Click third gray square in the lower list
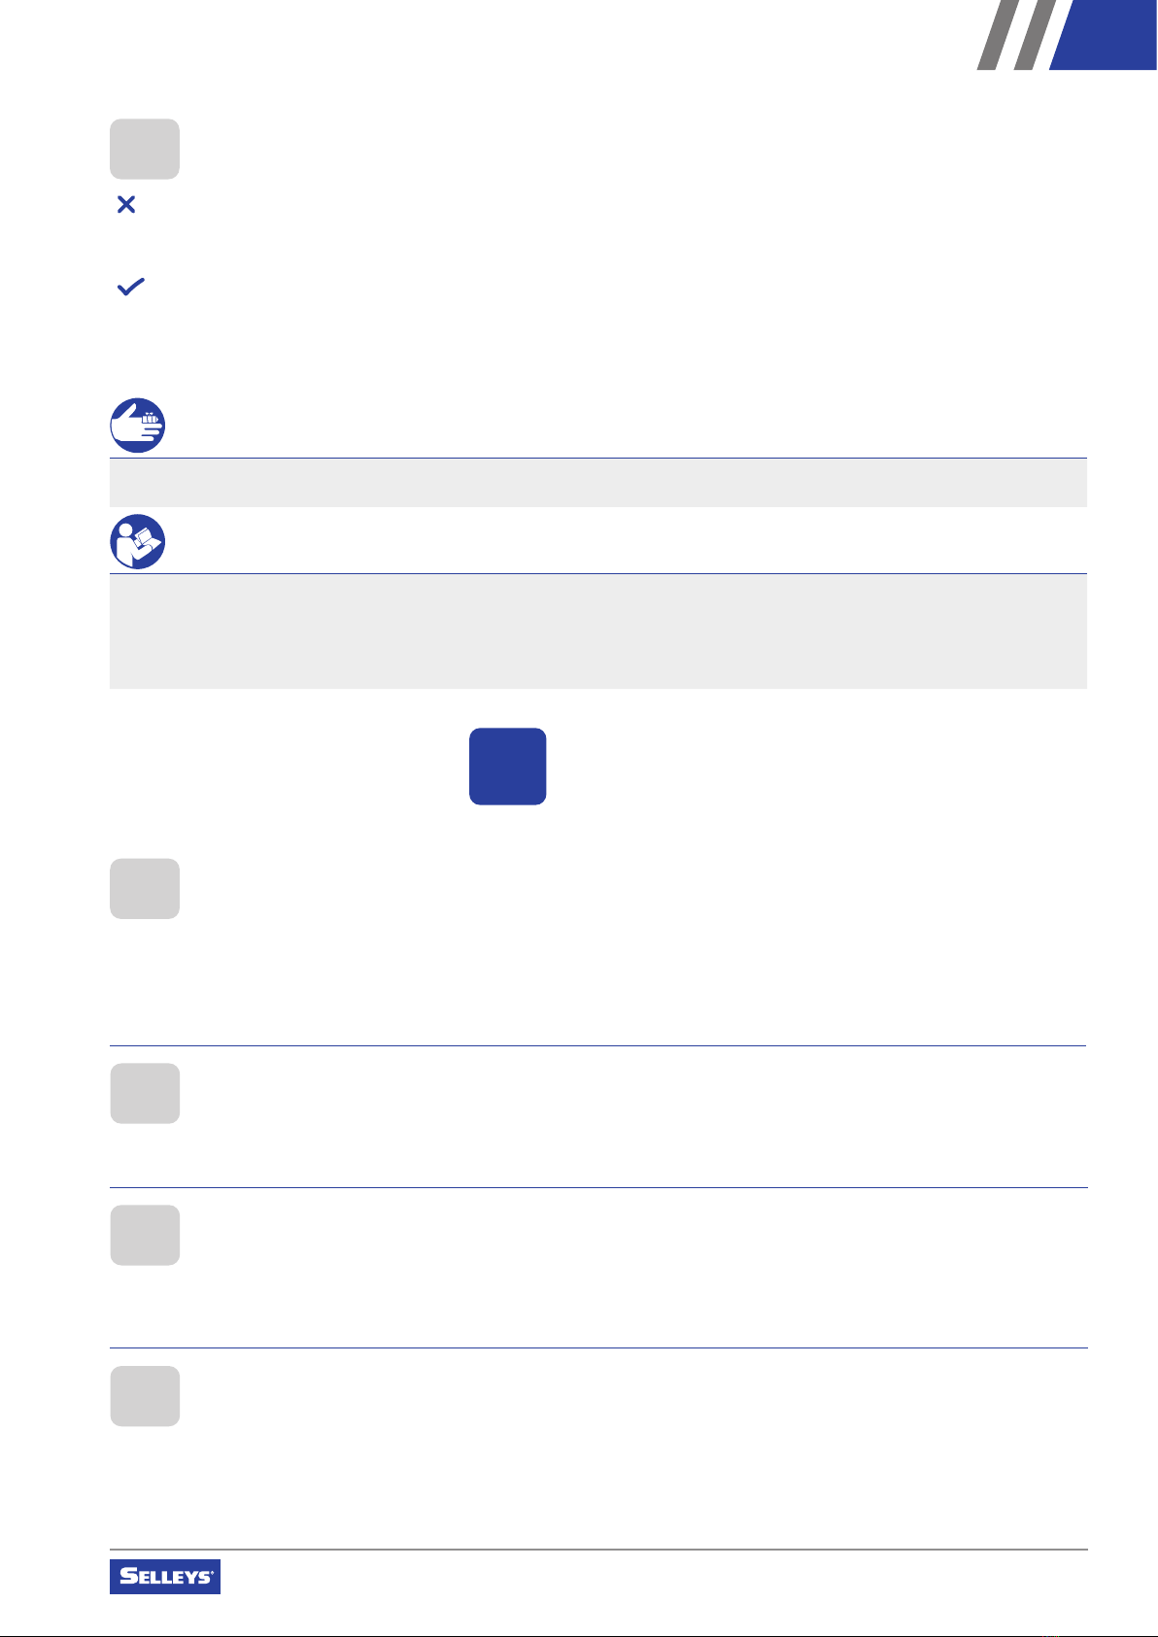This screenshot has width=1158, height=1637. [145, 1235]
